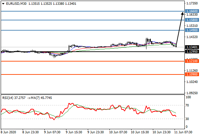Select the 1.14900 price level label
The width and height of the screenshot is (200, 136).
(192, 30)
